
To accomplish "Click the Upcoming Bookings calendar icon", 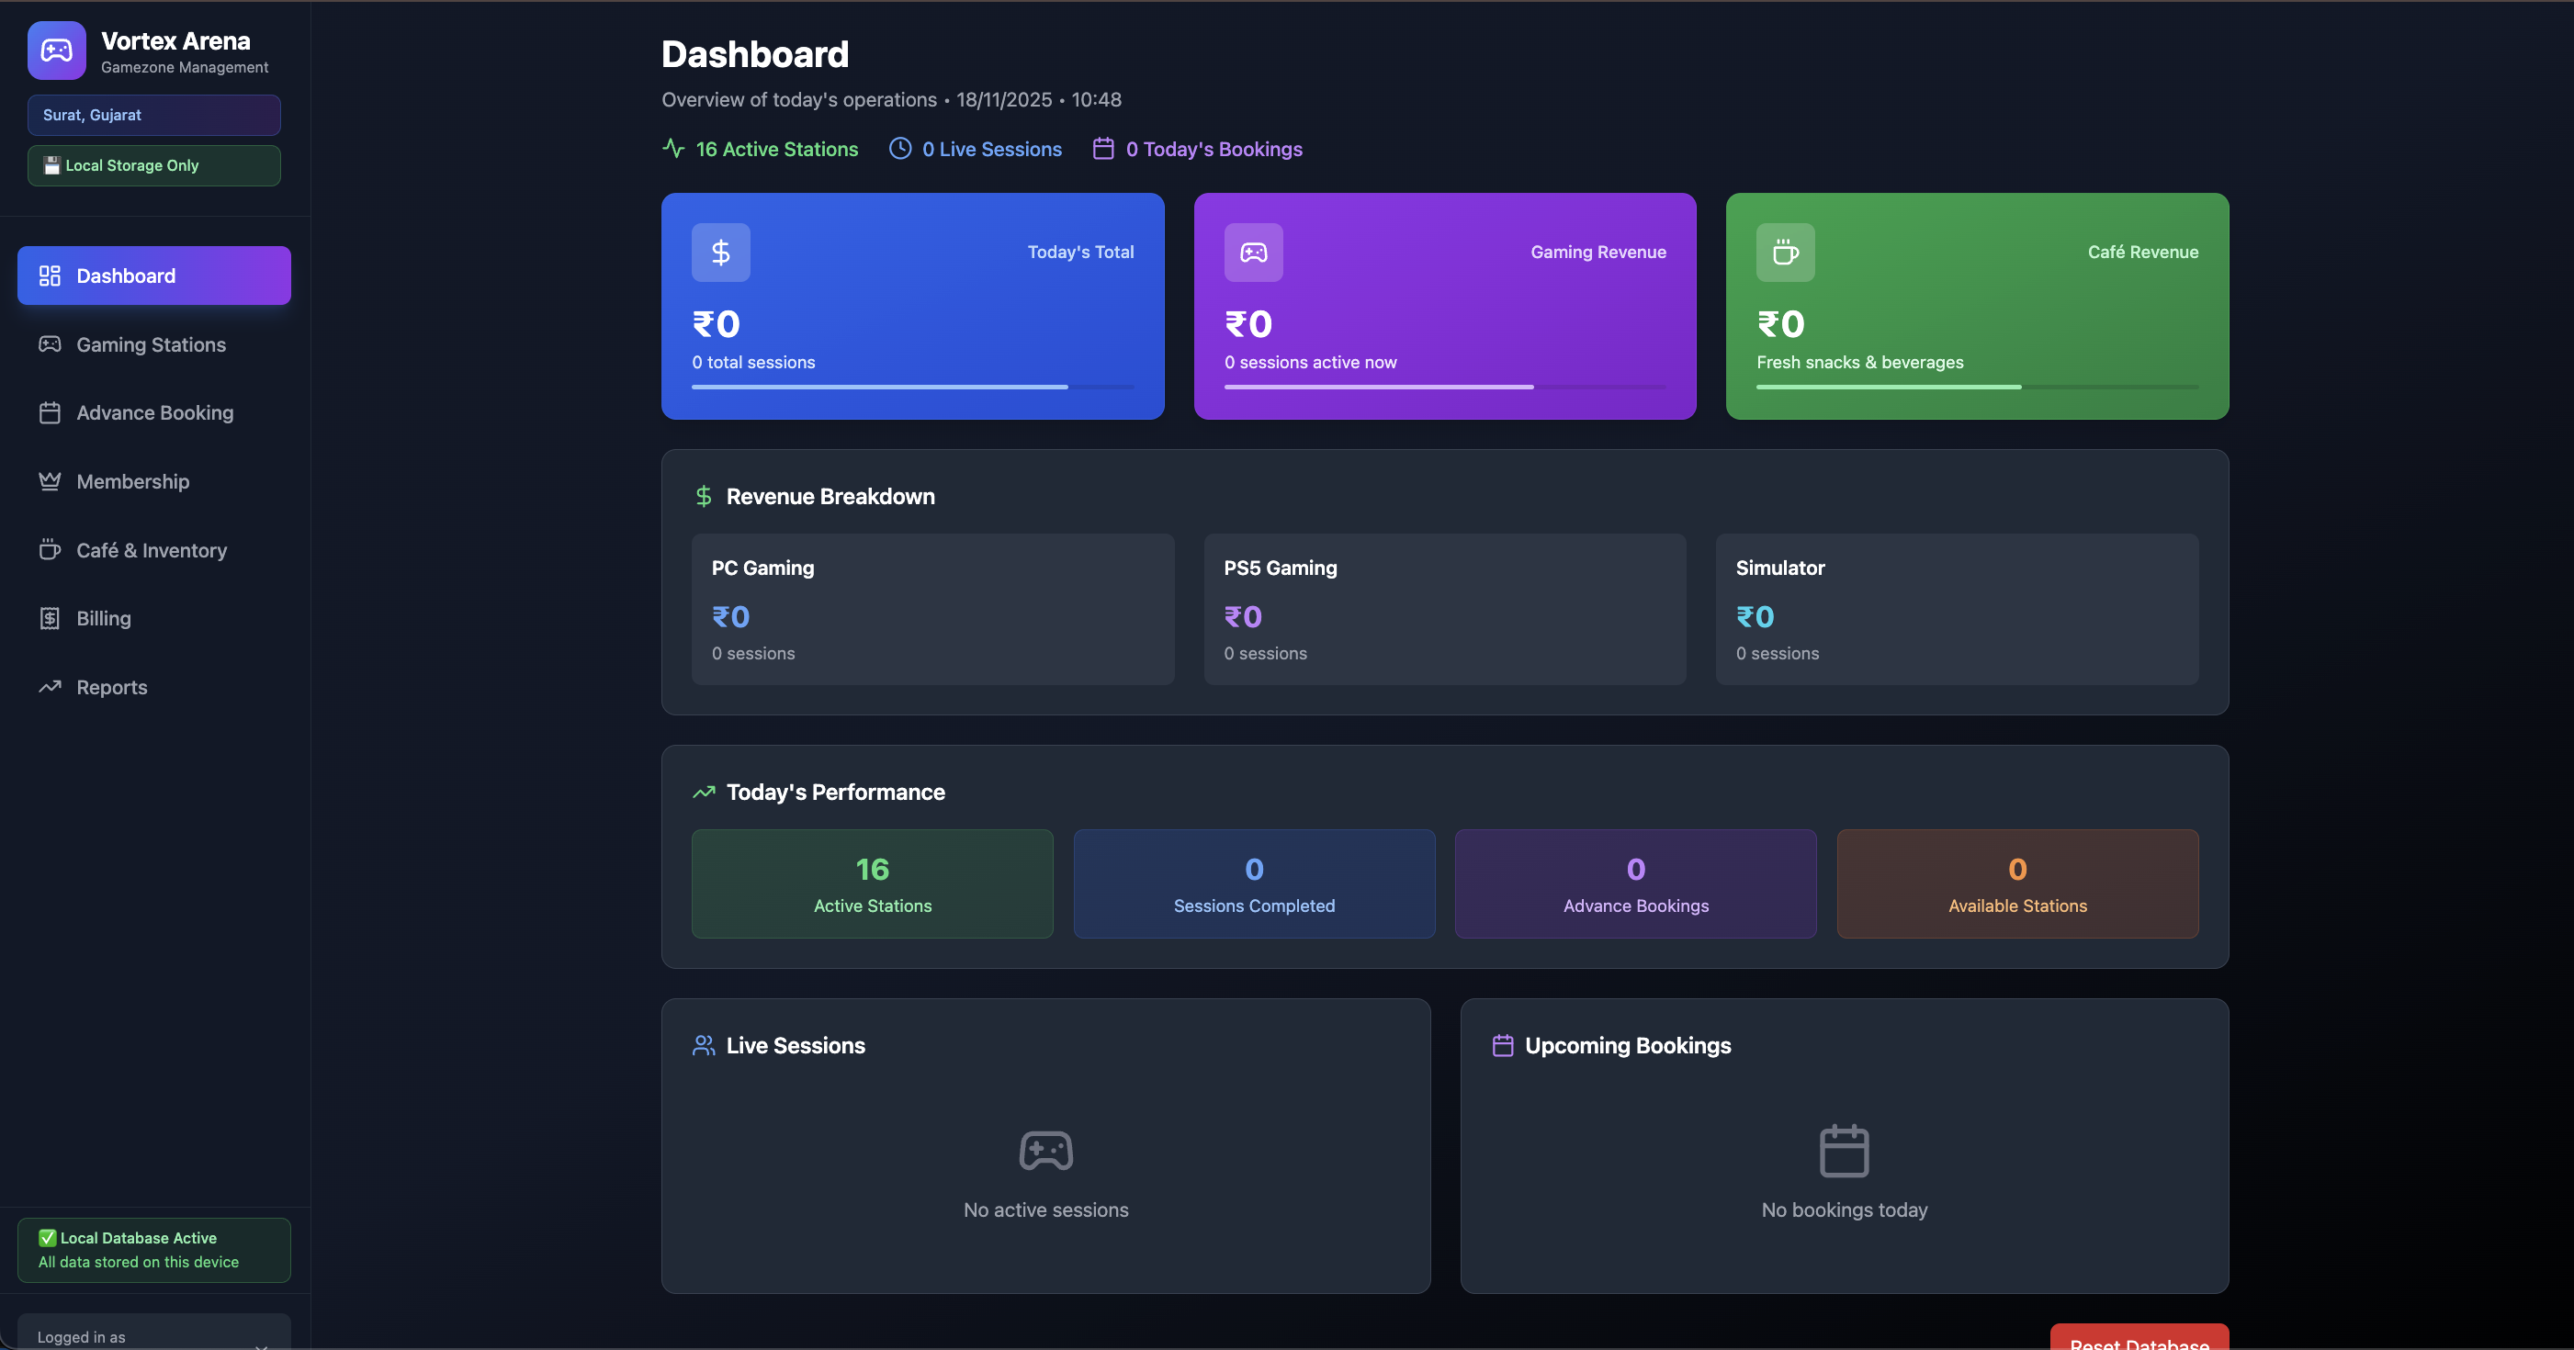I will pyautogui.click(x=1503, y=1045).
